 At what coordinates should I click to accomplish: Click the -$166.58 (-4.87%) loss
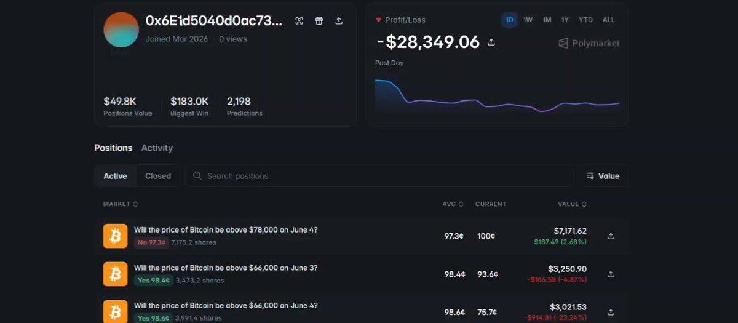(558, 280)
